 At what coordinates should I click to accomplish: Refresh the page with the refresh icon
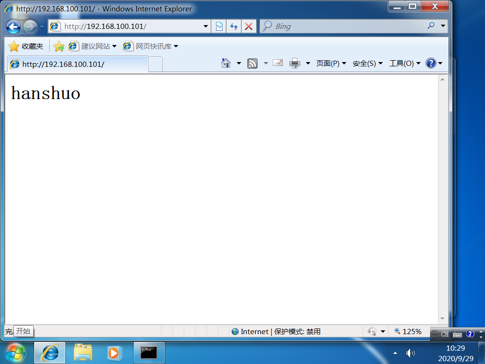(234, 27)
